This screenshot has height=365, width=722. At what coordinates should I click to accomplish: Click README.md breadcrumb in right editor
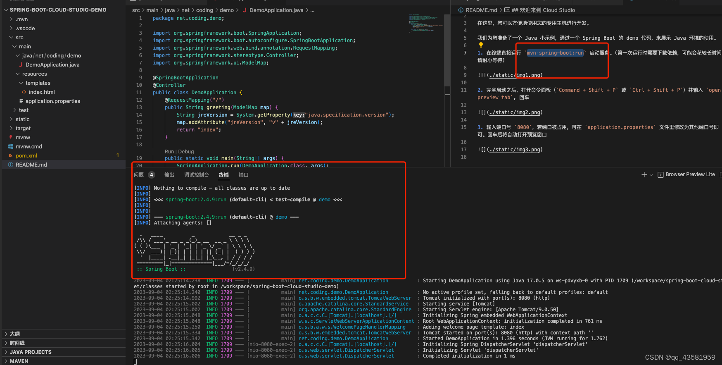click(481, 10)
